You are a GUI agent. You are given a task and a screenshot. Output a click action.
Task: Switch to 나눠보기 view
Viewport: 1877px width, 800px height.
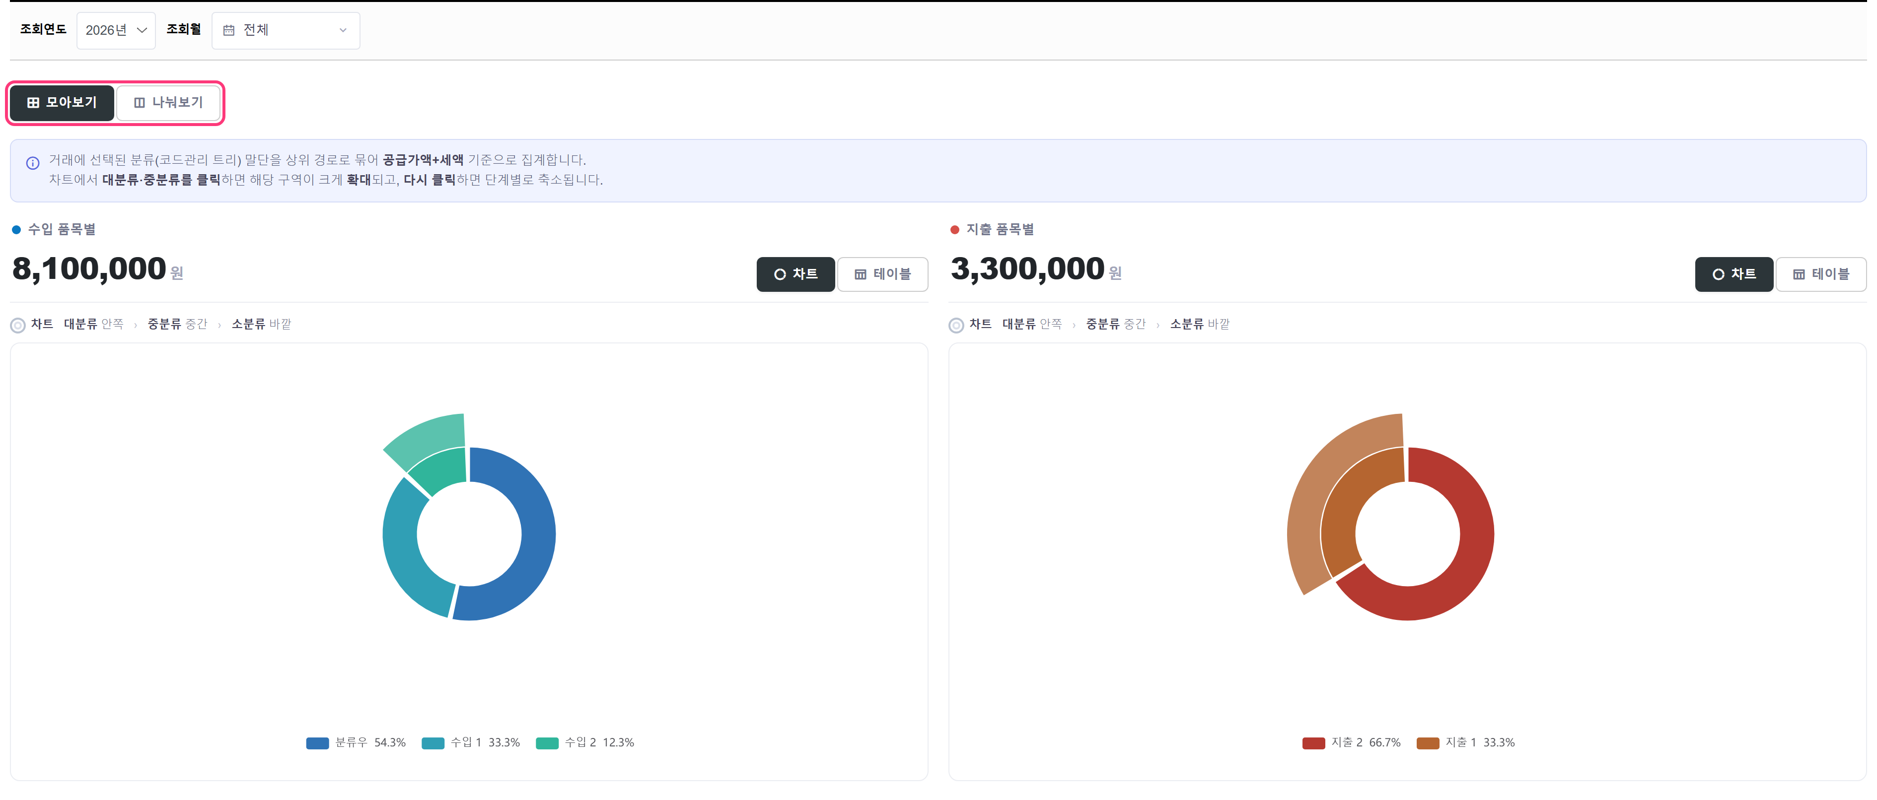(168, 103)
